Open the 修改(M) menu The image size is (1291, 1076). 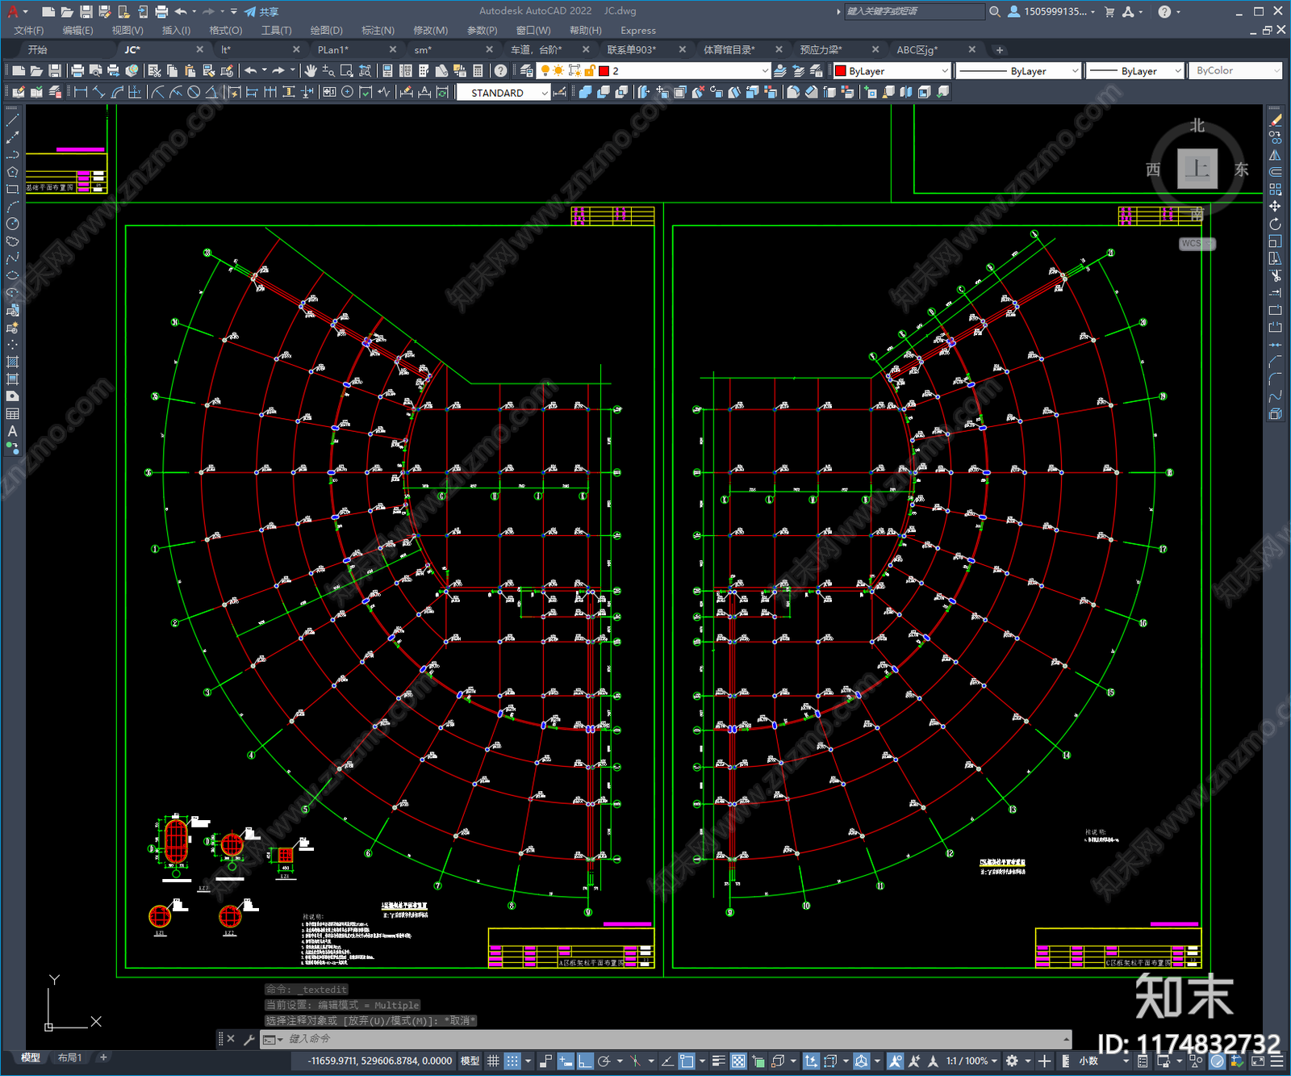(430, 31)
